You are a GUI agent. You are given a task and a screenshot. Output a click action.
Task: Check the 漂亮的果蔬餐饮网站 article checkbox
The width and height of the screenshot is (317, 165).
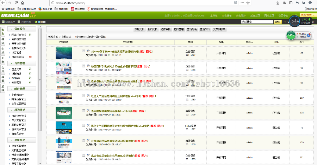coord(83,111)
